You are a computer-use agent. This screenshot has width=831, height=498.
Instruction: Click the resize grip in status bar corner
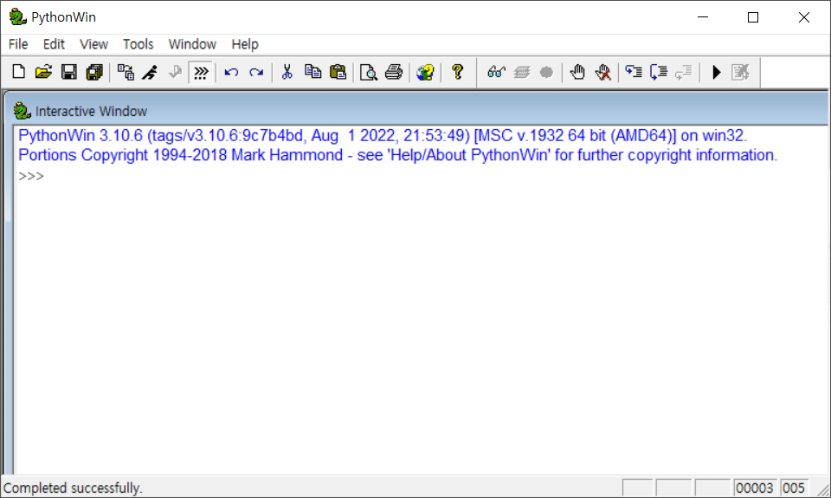point(823,489)
